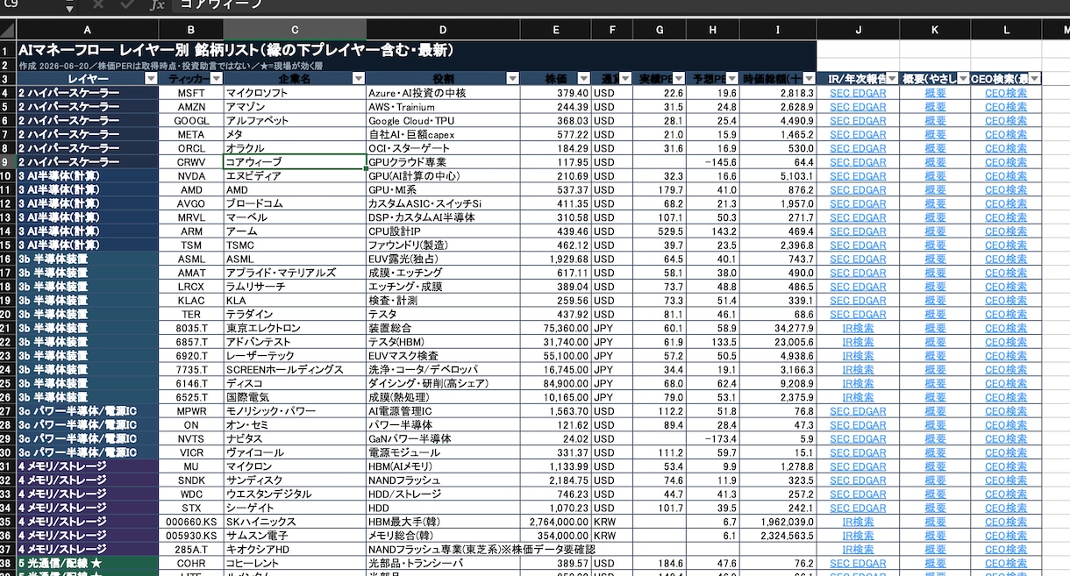The height and width of the screenshot is (576, 1070).
Task: Open the 企業名 column filter dropdown
Action: (358, 79)
